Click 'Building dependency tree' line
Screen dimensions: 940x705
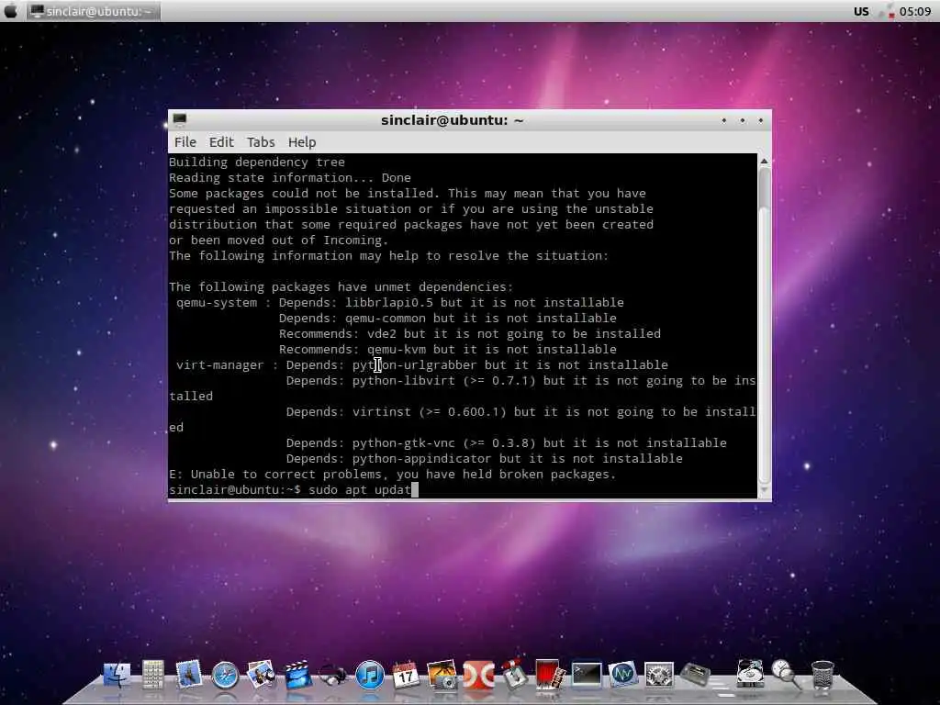pos(257,162)
